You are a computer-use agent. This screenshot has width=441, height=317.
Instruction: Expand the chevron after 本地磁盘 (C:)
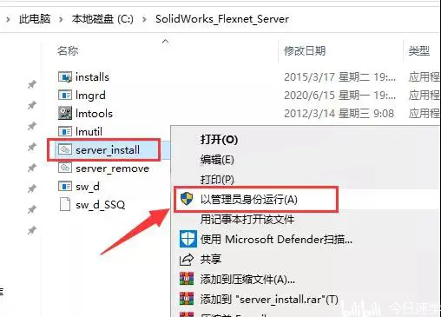click(x=144, y=19)
